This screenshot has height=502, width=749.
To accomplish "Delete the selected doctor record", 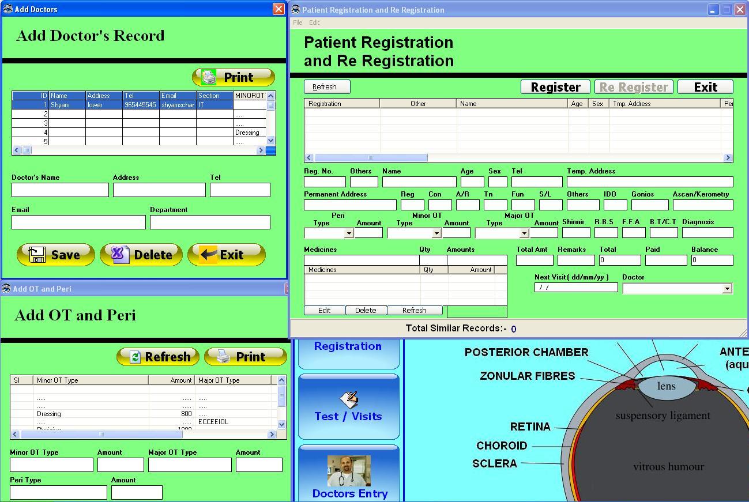I will [x=141, y=255].
